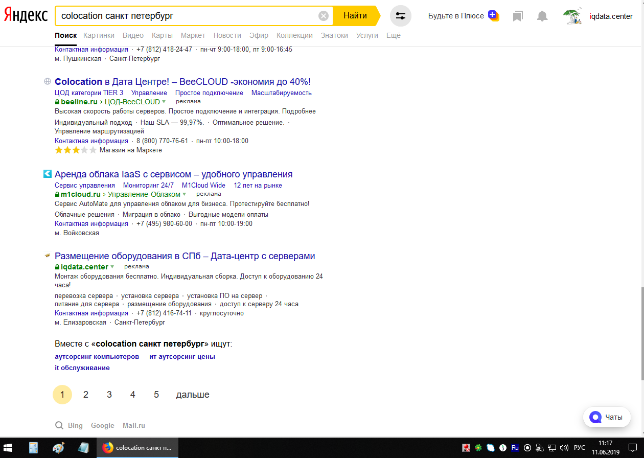Go to results page 3
The image size is (644, 458).
(x=109, y=395)
